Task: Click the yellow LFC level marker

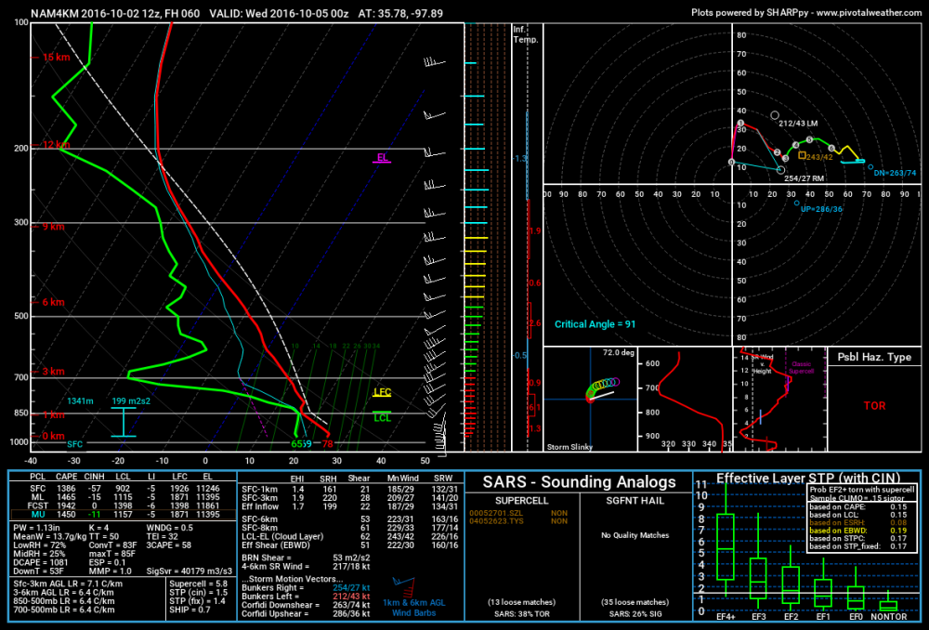Action: coord(382,392)
